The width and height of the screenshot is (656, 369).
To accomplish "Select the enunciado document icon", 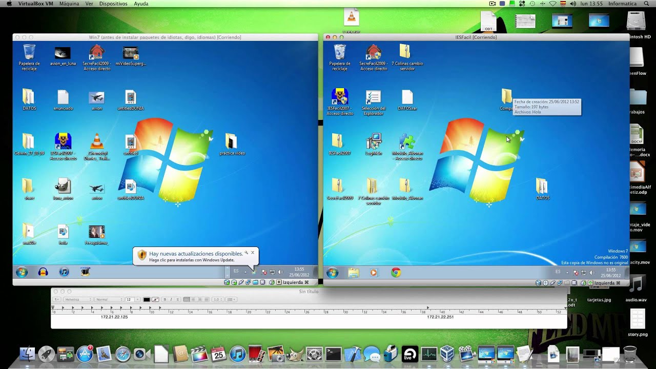I will 63,100.
